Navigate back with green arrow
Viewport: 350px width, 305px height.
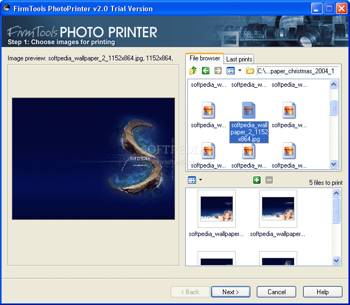click(206, 71)
